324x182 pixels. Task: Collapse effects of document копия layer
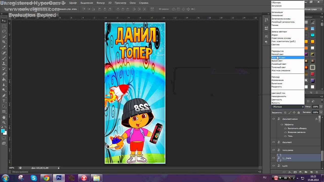pos(320,119)
